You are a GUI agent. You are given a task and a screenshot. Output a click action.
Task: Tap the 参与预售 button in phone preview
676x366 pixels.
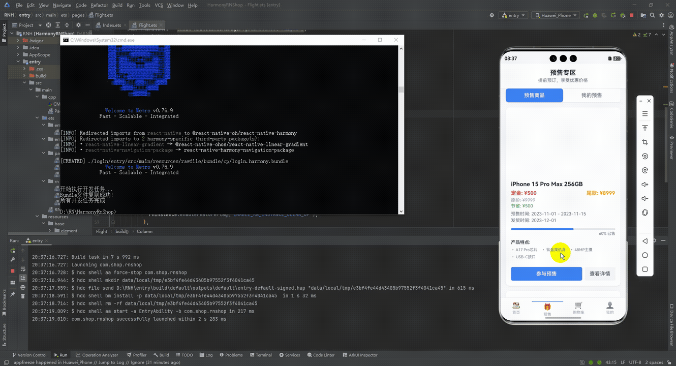[x=546, y=273]
